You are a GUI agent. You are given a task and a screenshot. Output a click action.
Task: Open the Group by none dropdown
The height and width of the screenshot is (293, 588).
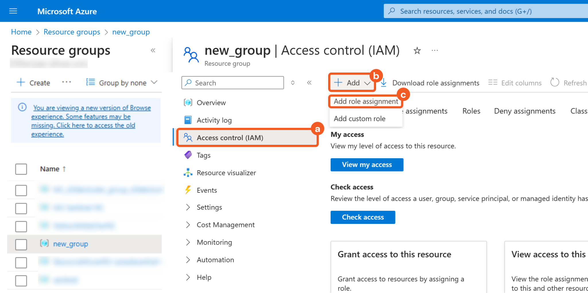click(x=122, y=83)
